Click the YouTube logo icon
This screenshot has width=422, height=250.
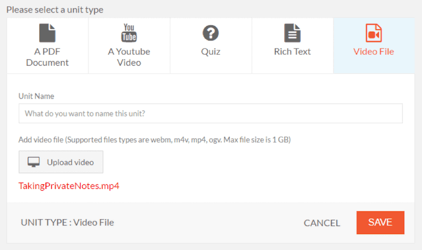click(129, 33)
